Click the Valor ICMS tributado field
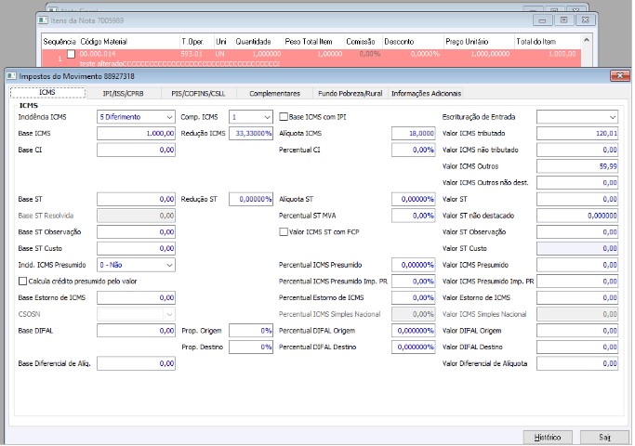635x446 pixels. coord(577,133)
